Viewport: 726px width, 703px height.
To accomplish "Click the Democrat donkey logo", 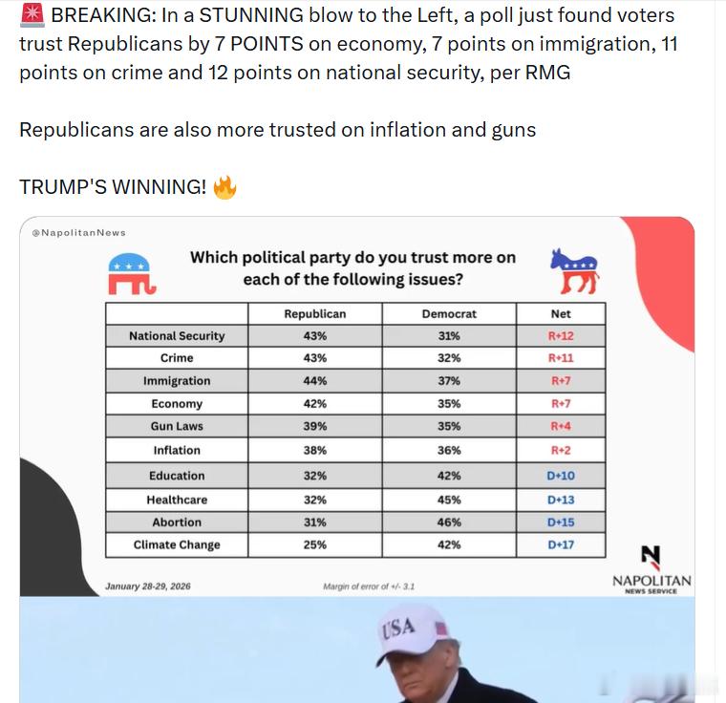I will pos(575,271).
